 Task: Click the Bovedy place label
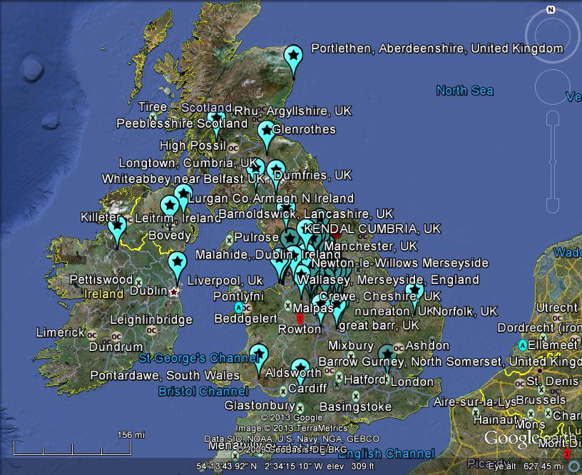(170, 235)
